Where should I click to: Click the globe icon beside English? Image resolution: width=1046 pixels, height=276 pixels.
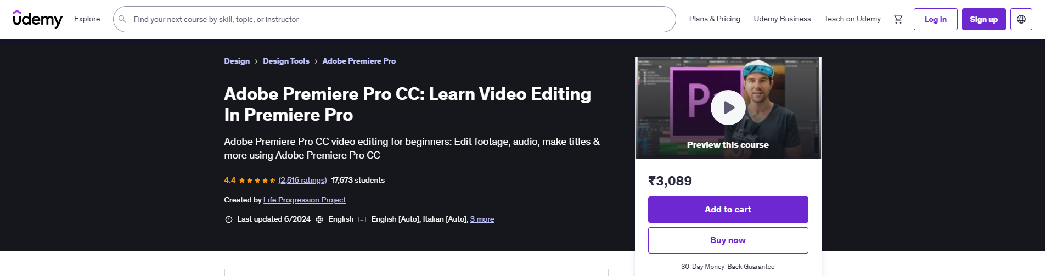(x=319, y=219)
